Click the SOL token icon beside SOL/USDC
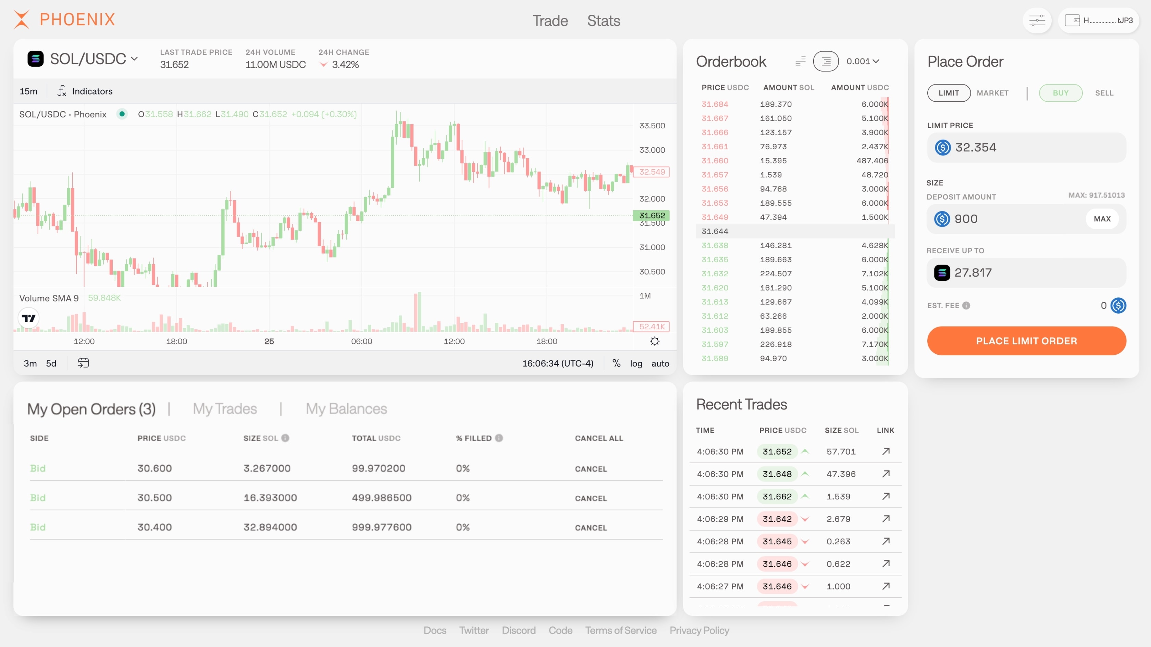Screen dimensions: 1151x647 click(x=35, y=59)
